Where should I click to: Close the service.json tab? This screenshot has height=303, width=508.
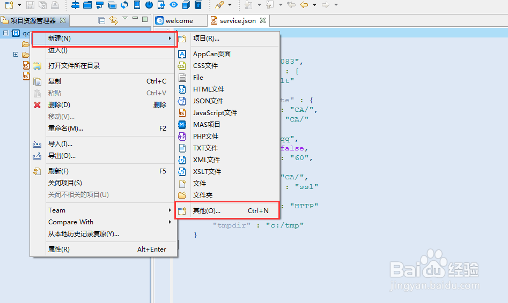coord(263,20)
